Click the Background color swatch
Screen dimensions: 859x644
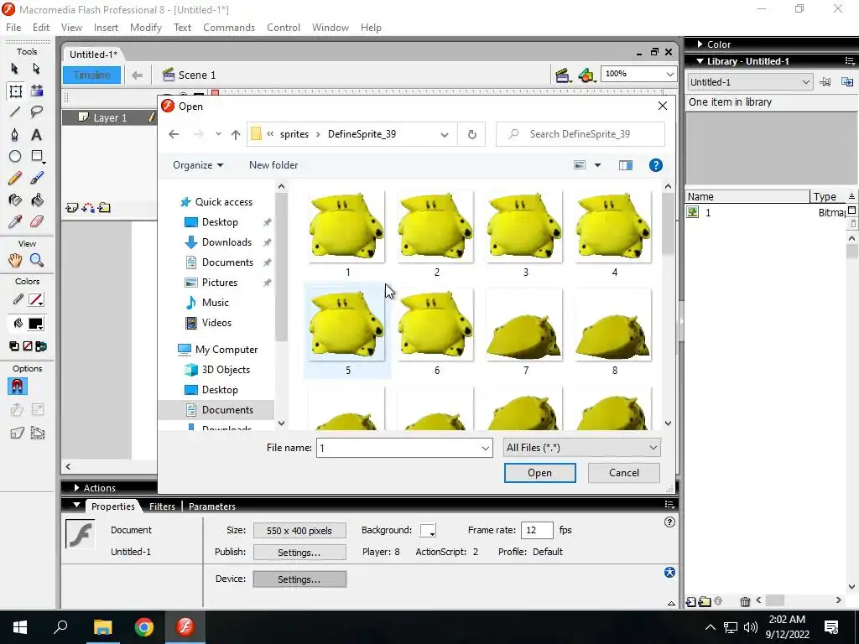point(427,530)
